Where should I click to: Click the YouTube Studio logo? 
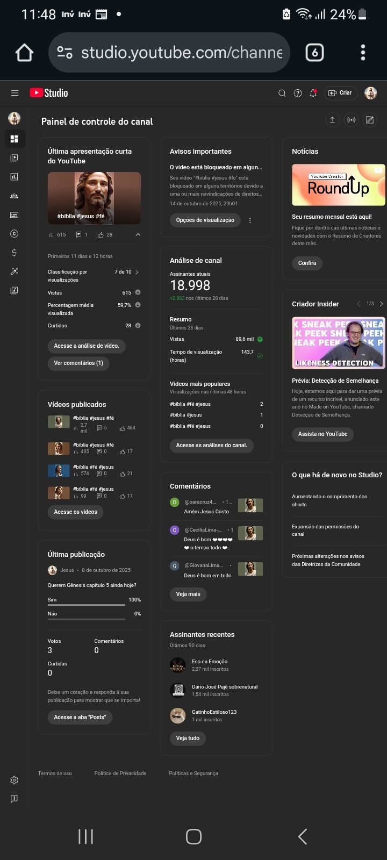coord(49,93)
